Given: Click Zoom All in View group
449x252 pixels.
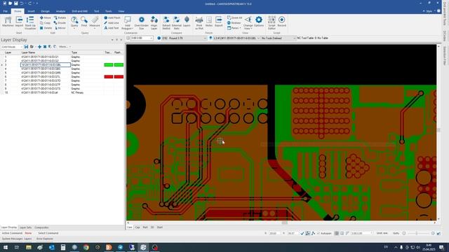Looking at the screenshot, I should click(234, 17).
